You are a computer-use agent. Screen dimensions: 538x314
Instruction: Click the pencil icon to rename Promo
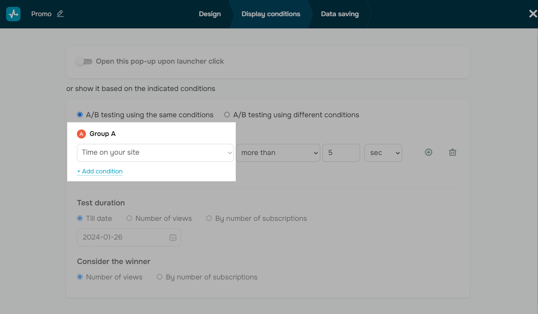[x=60, y=14]
